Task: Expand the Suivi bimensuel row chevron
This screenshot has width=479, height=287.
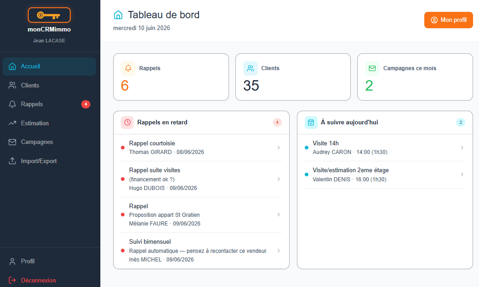Action: [279, 251]
